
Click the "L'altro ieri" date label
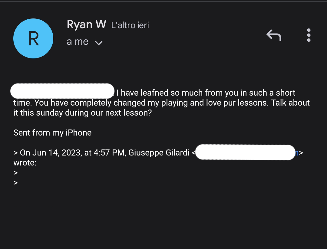(130, 25)
